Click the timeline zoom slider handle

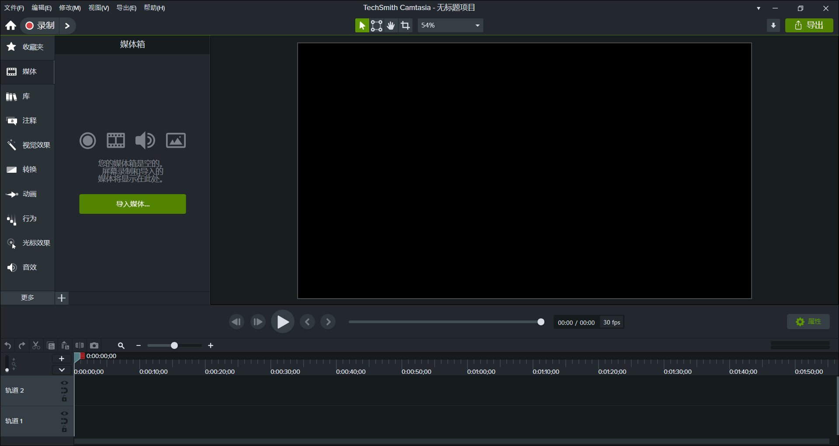(x=174, y=346)
